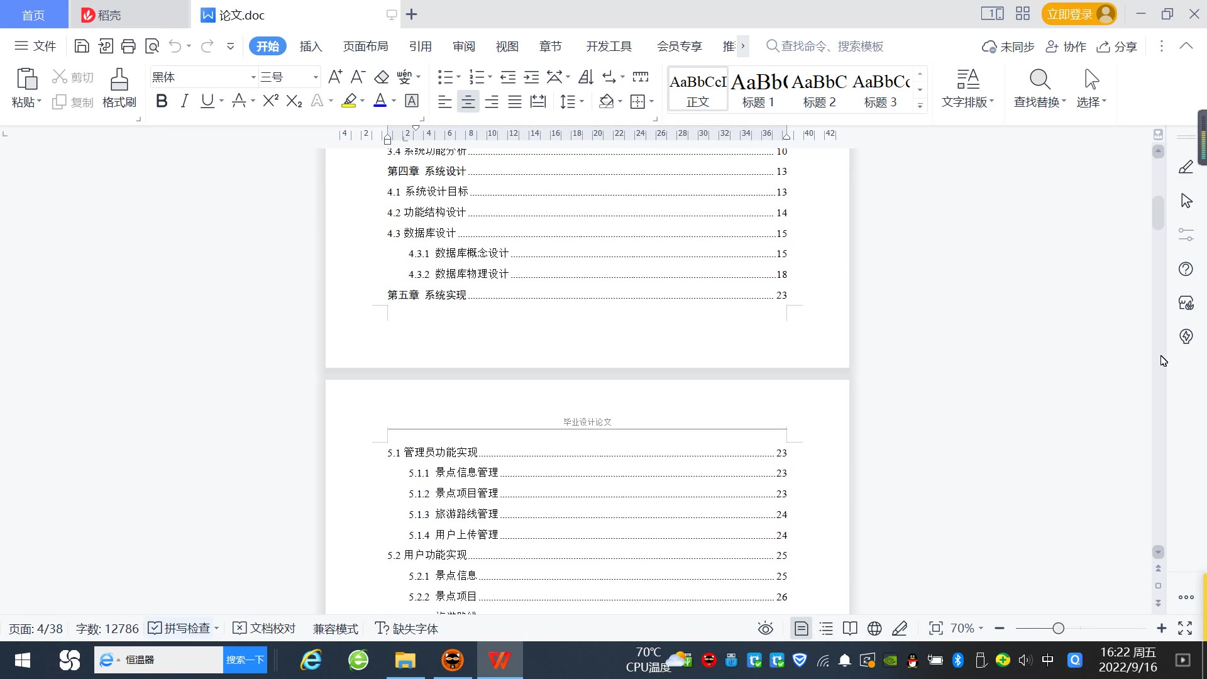The width and height of the screenshot is (1207, 679).
Task: Open the 页面布局 ribbon tab
Action: pos(365,47)
